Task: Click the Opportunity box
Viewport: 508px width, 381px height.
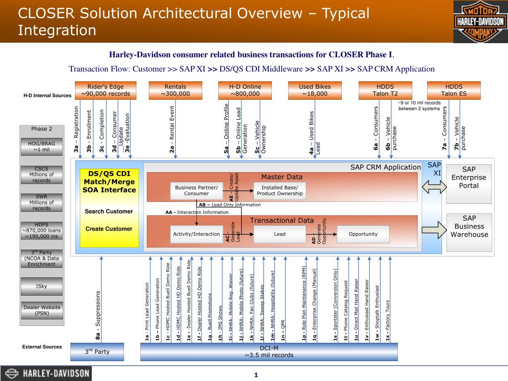Action: (363, 234)
